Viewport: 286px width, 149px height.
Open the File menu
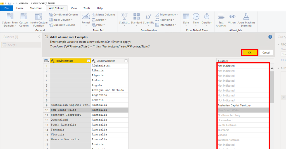pyautogui.click(x=7, y=8)
